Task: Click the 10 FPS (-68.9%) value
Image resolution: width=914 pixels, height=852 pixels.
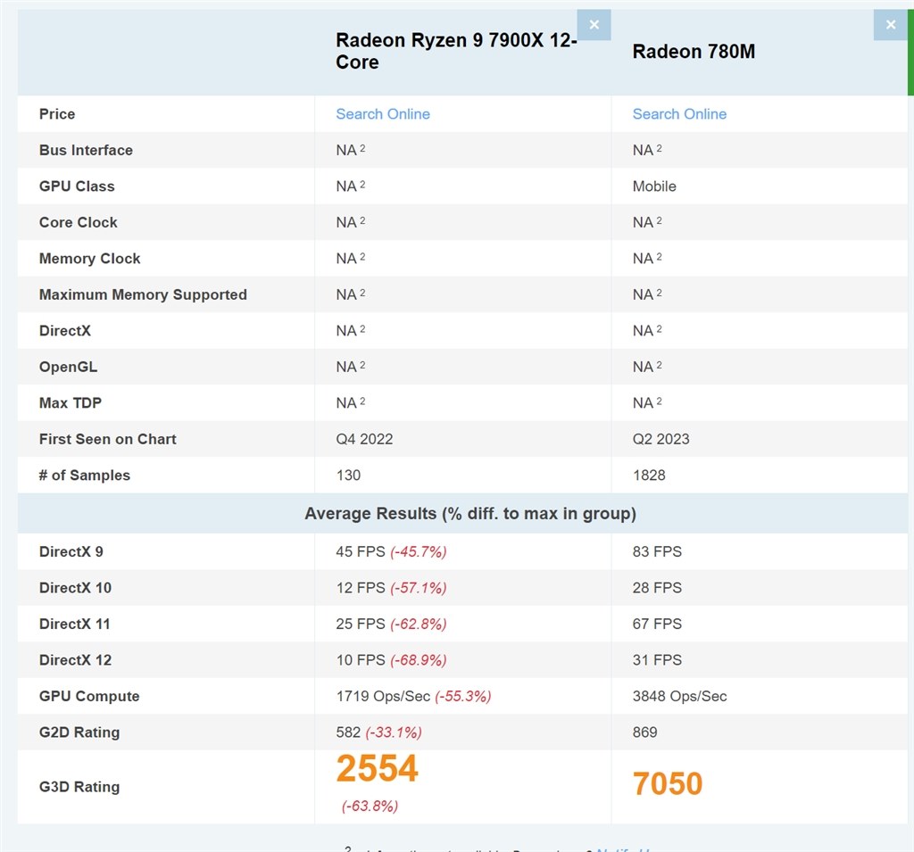Action: (x=391, y=660)
